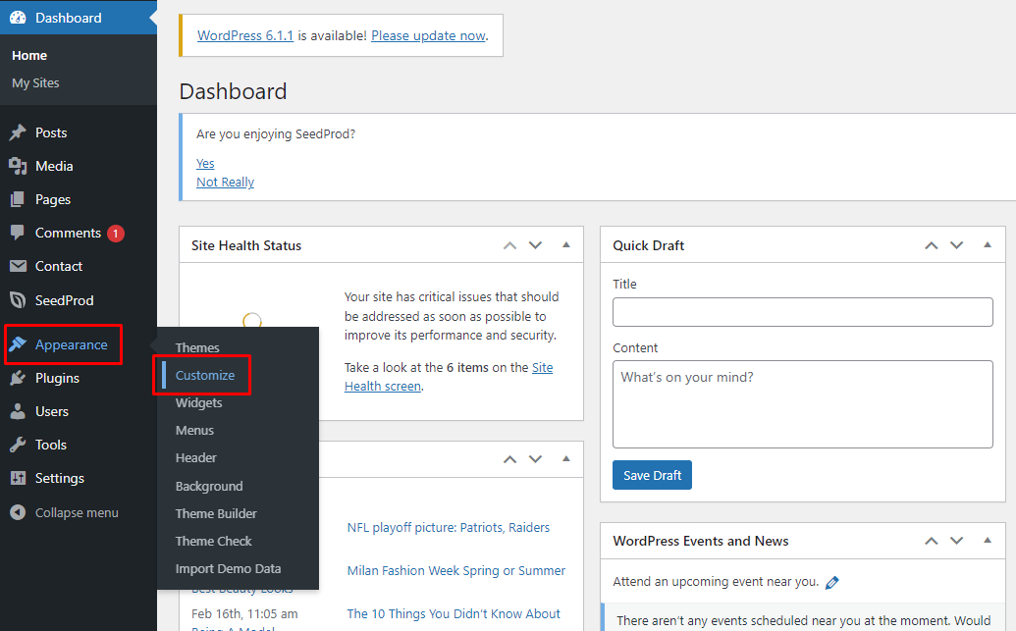Screen dimensions: 1016x631
Task: Choose Background in the Appearance flyout
Action: coord(209,486)
